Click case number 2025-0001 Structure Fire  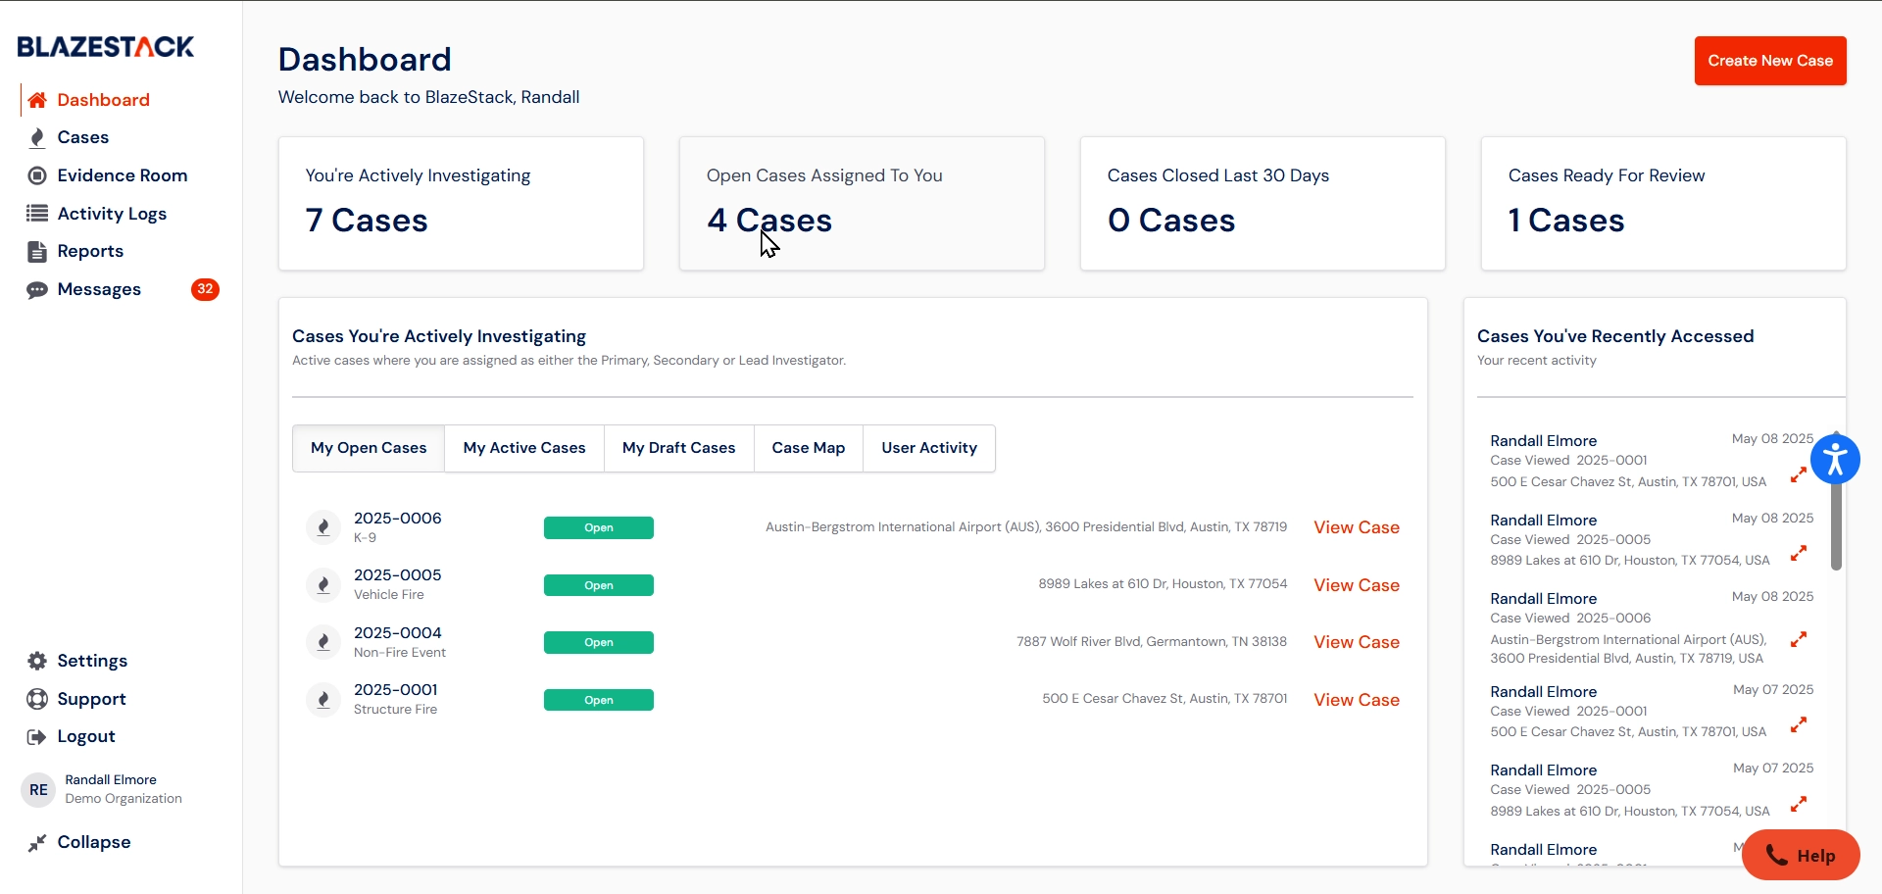(x=396, y=698)
